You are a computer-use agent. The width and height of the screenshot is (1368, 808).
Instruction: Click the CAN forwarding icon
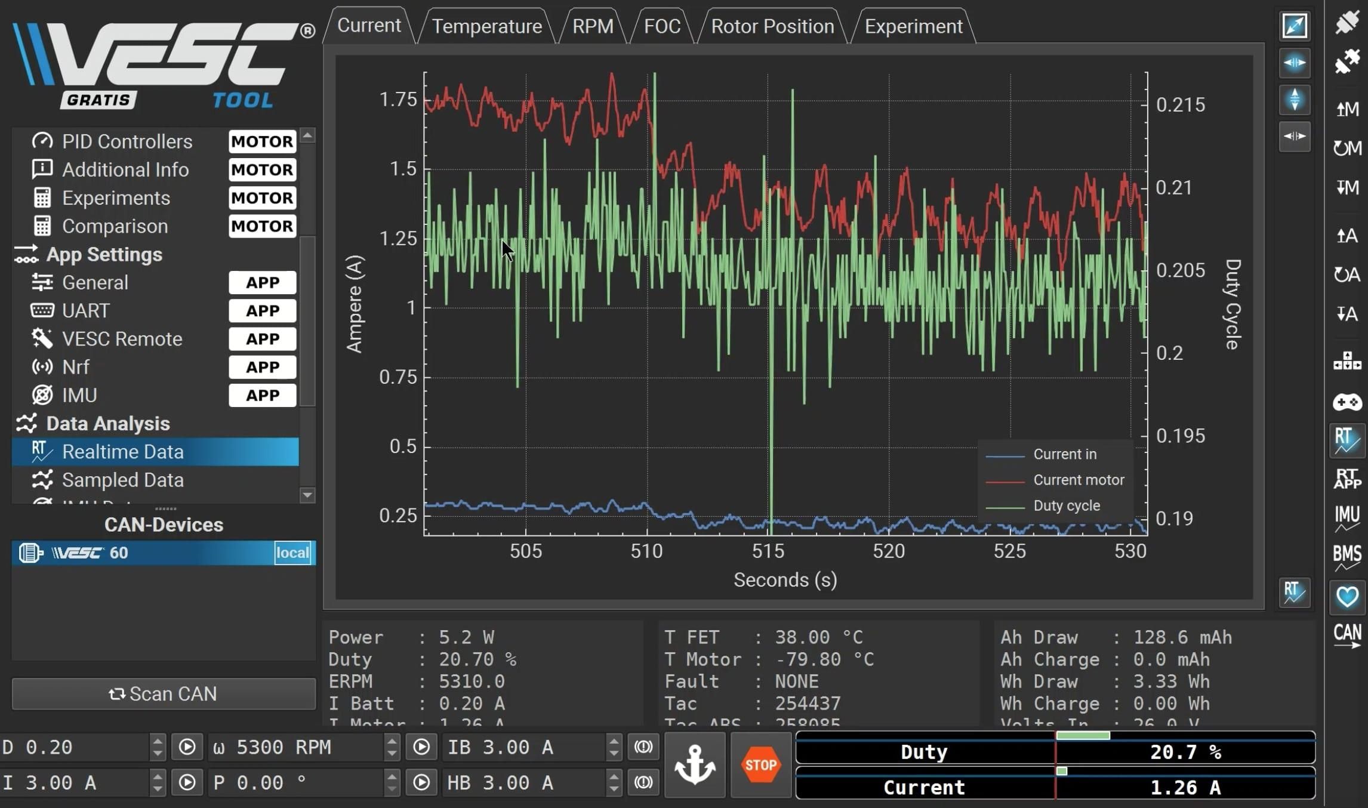point(1347,636)
